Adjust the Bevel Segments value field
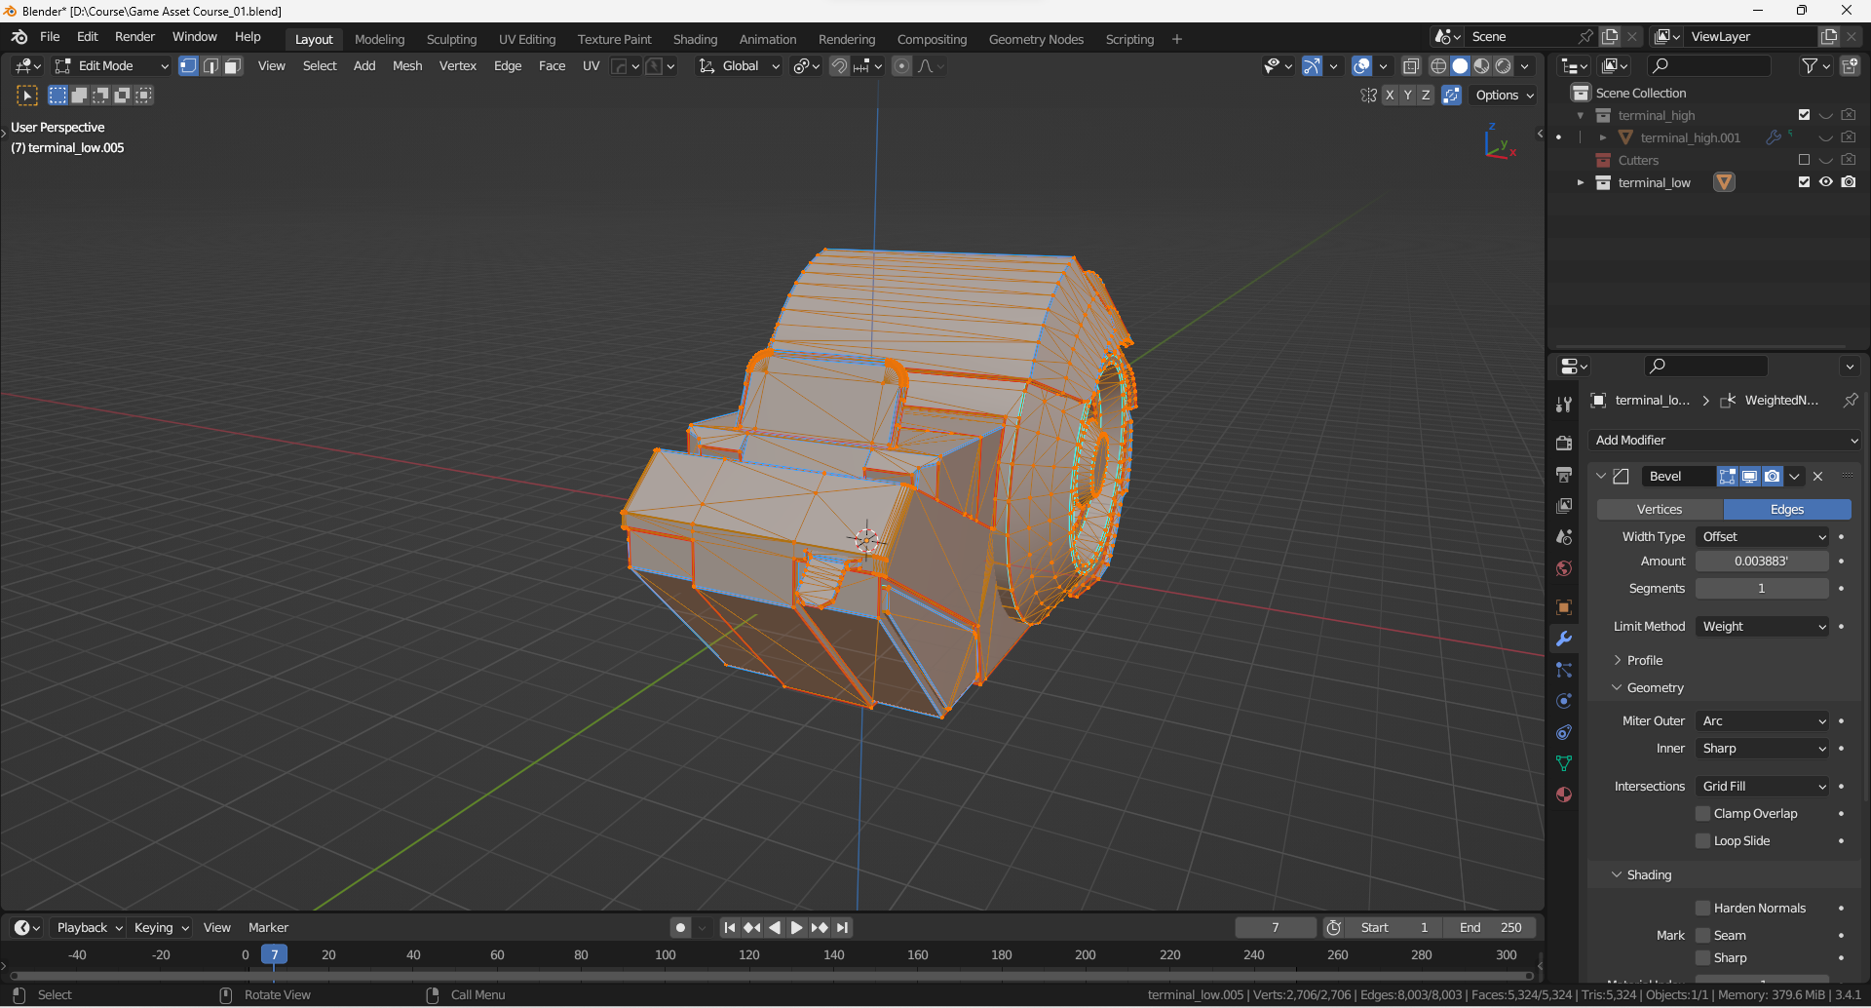This screenshot has width=1871, height=1008. 1762,589
